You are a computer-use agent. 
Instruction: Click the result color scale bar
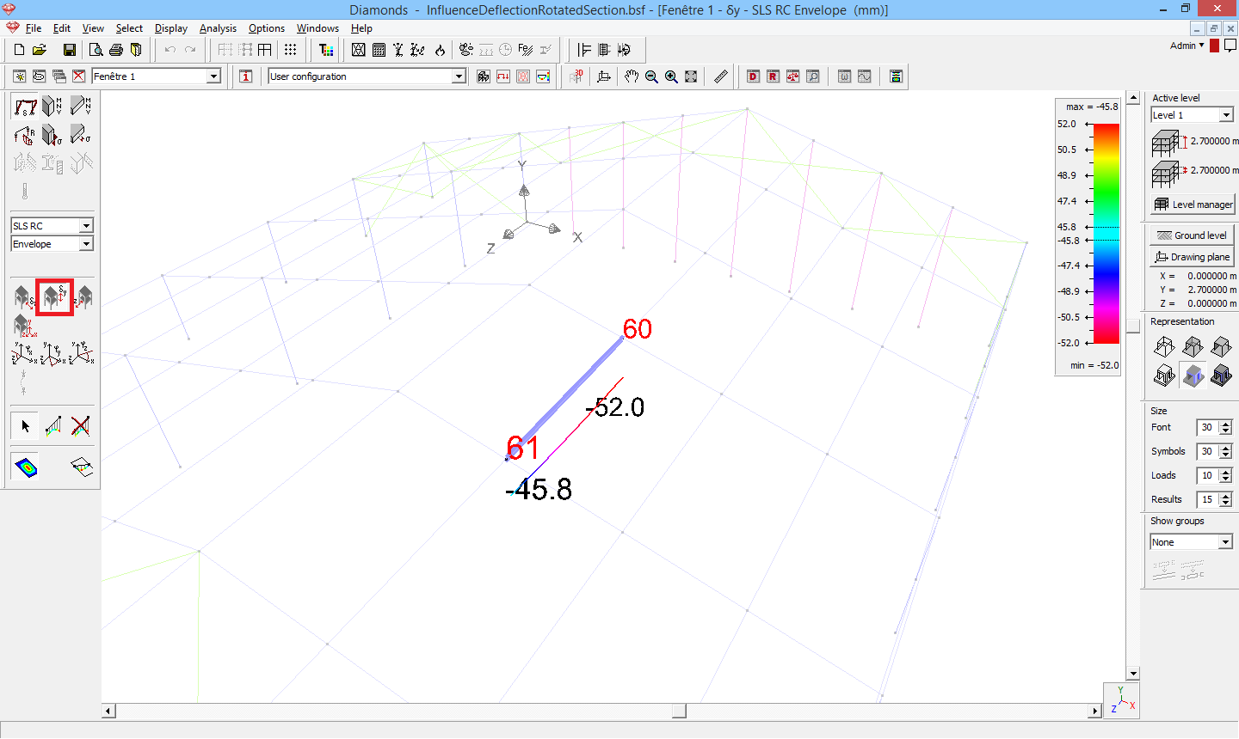pyautogui.click(x=1106, y=234)
